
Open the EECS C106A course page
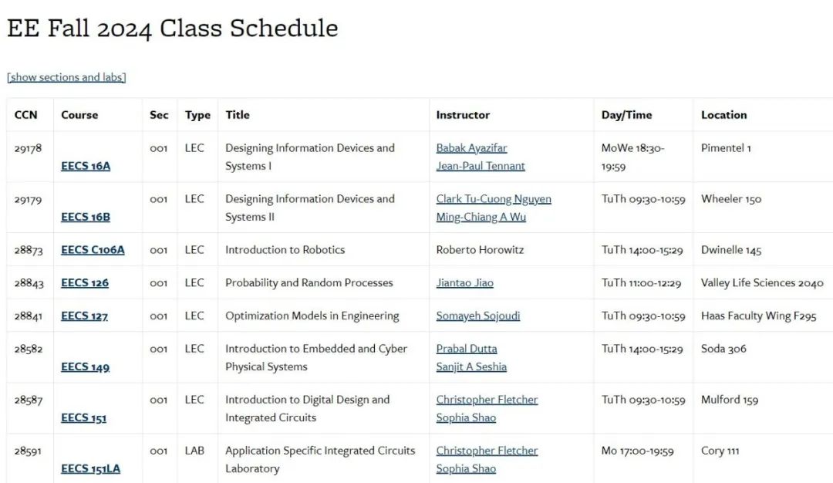pyautogui.click(x=93, y=250)
